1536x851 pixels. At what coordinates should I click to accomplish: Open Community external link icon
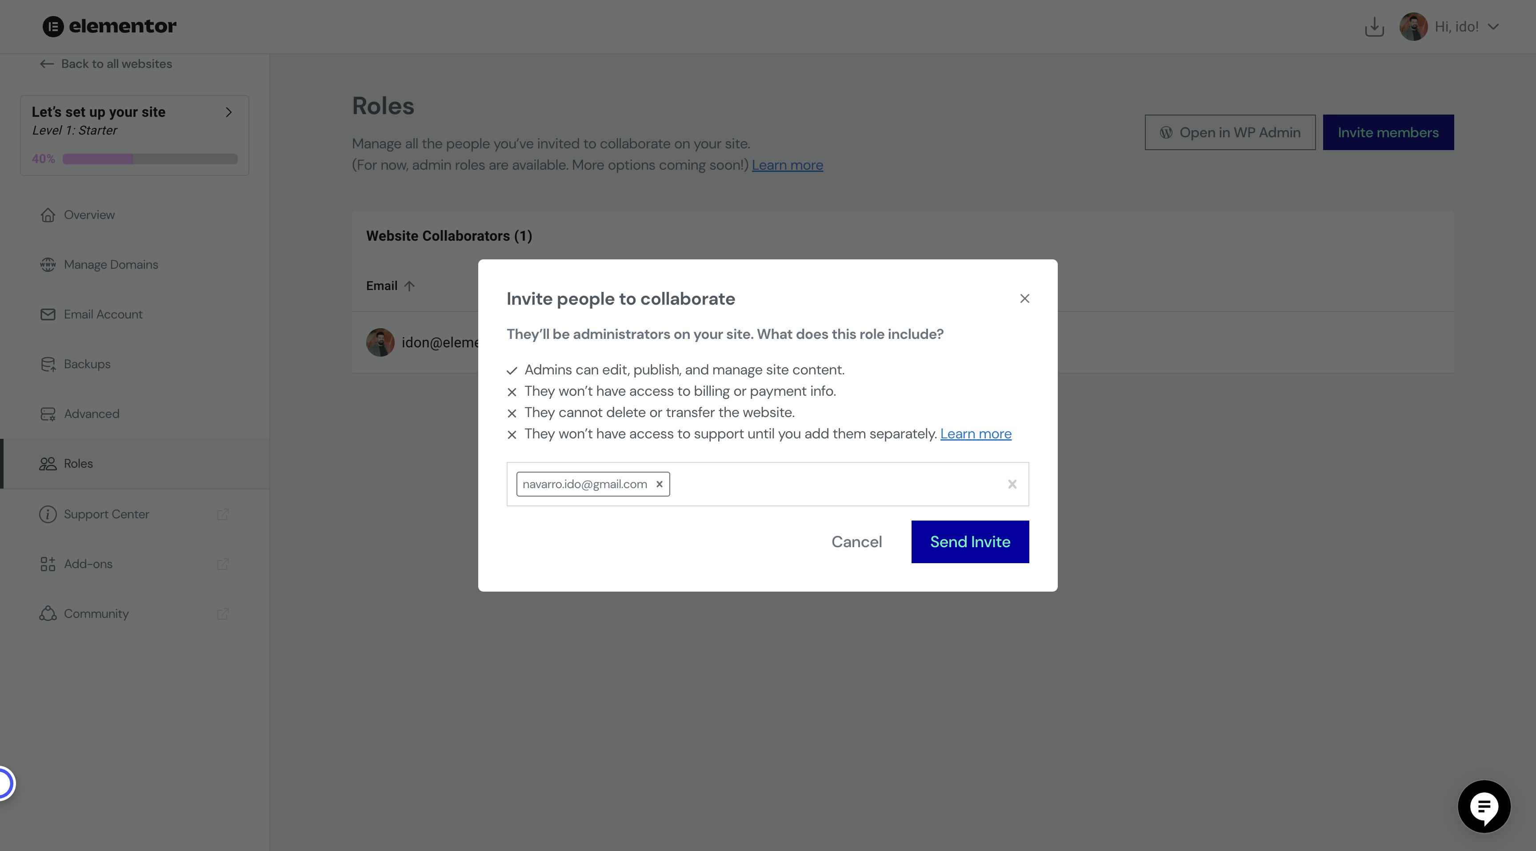(x=223, y=614)
